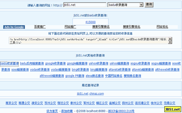This screenshot has width=182, height=113.
Task: Click the 设为首页 footer link
Action: pos(52,111)
